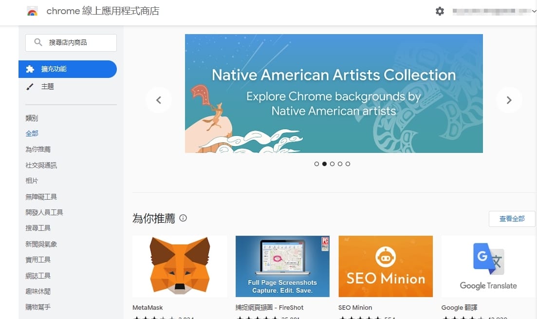This screenshot has height=319, width=537.
Task: Click the info icon beside 為你推薦 heading
Action: click(x=183, y=218)
